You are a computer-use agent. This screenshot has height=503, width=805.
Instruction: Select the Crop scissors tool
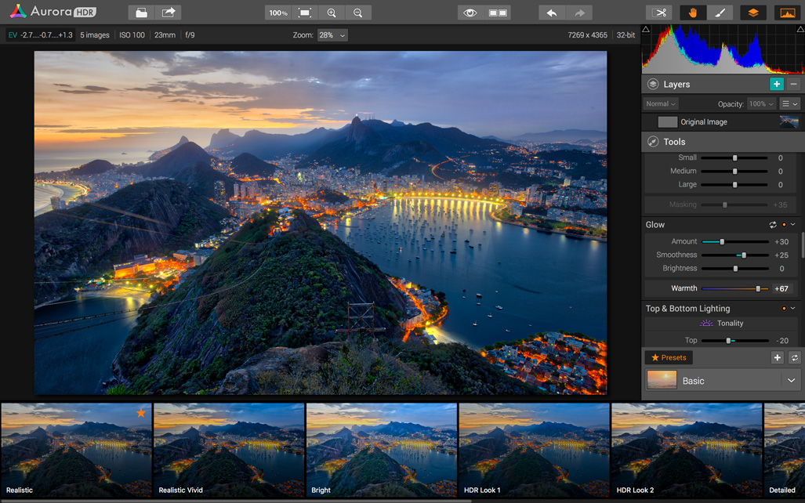(660, 13)
